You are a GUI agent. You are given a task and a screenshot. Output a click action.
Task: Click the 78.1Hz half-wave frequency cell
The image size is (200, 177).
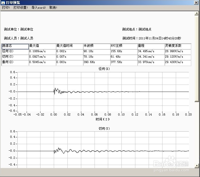pos(97,57)
